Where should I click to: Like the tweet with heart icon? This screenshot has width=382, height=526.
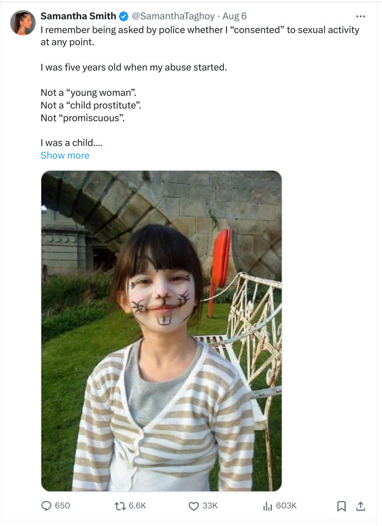pos(193,506)
